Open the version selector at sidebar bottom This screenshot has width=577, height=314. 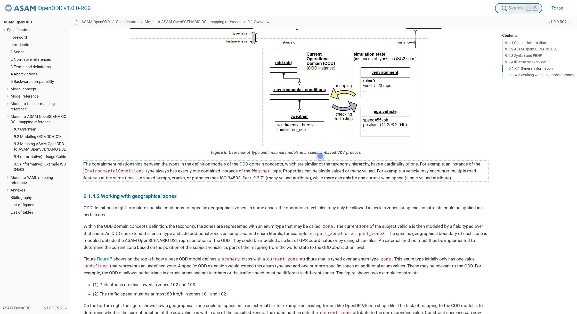click(x=56, y=308)
